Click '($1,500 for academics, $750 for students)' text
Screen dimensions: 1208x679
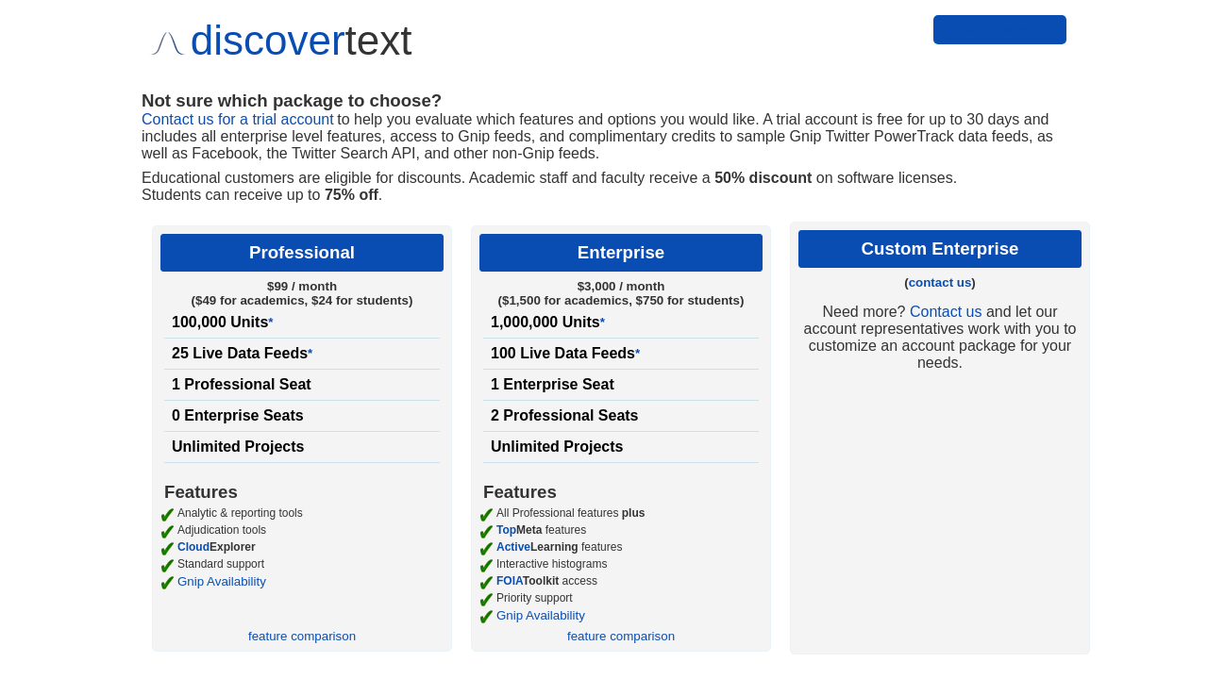[621, 301]
